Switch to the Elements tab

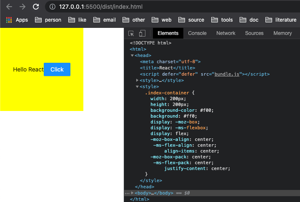point(168,33)
